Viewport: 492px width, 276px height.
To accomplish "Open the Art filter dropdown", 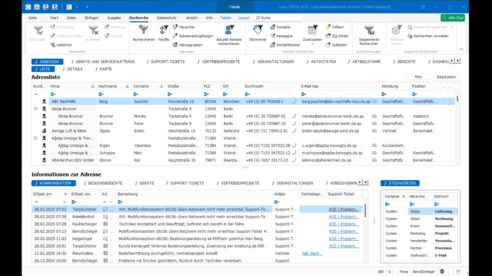I will (111, 202).
